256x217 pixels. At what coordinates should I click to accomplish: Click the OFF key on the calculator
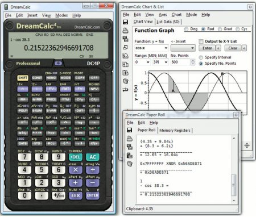point(94,78)
